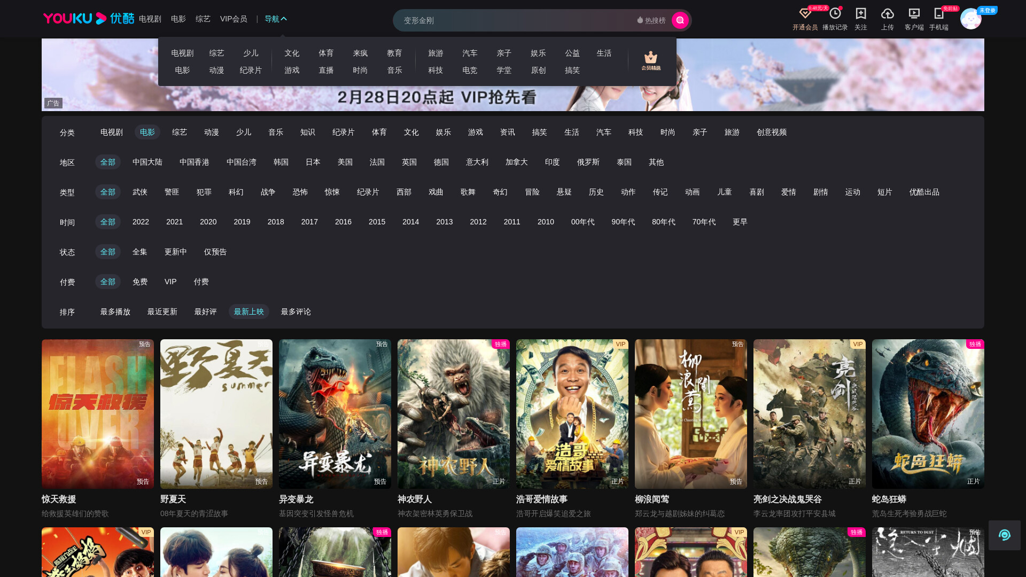
Task: Filter status by 更新中
Action: [176, 252]
